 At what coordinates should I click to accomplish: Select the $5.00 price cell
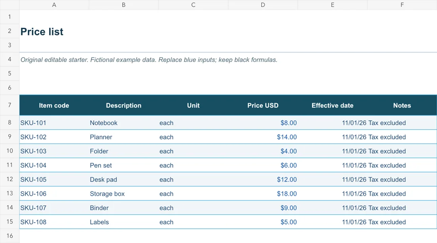[263, 222]
